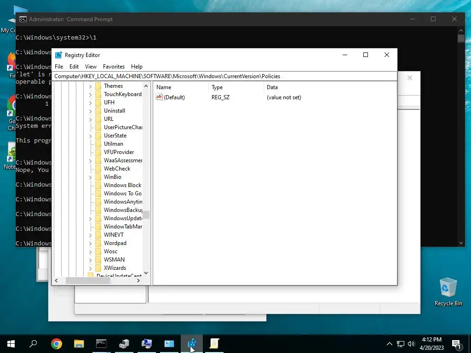471x353 pixels.
Task: Click tree pane horizontal scroll left arrow
Action: click(x=56, y=281)
